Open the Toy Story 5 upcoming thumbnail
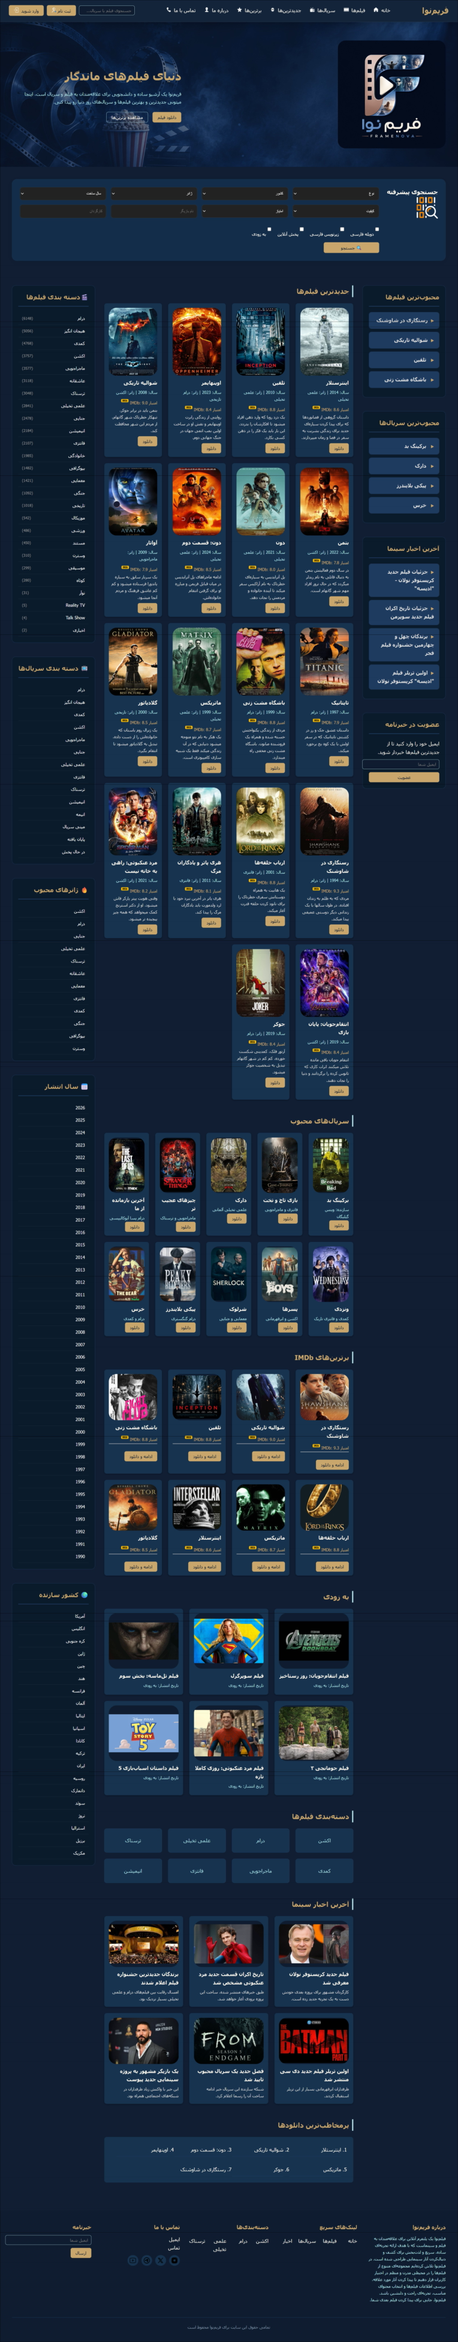The image size is (458, 2342). click(x=144, y=1734)
